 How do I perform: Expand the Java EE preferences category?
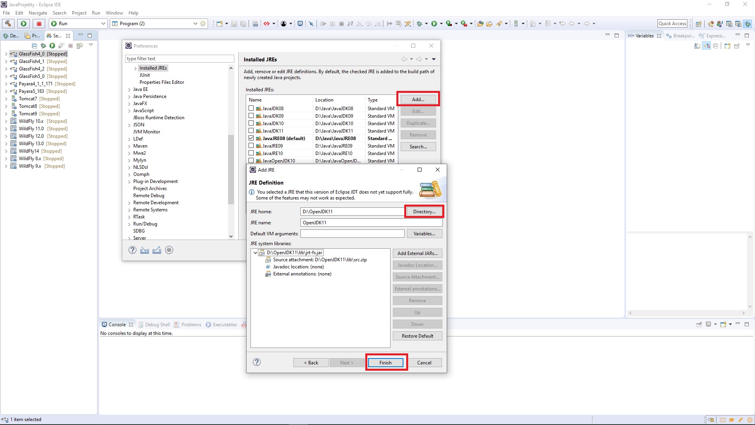tap(129, 89)
